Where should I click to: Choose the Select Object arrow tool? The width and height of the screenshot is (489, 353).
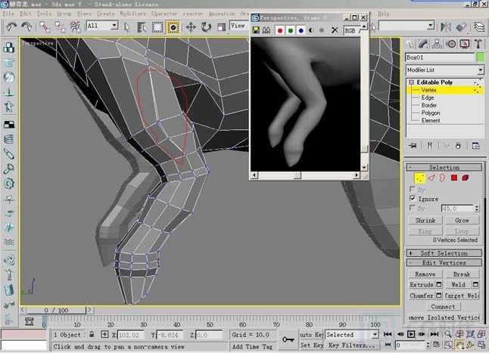click(127, 27)
